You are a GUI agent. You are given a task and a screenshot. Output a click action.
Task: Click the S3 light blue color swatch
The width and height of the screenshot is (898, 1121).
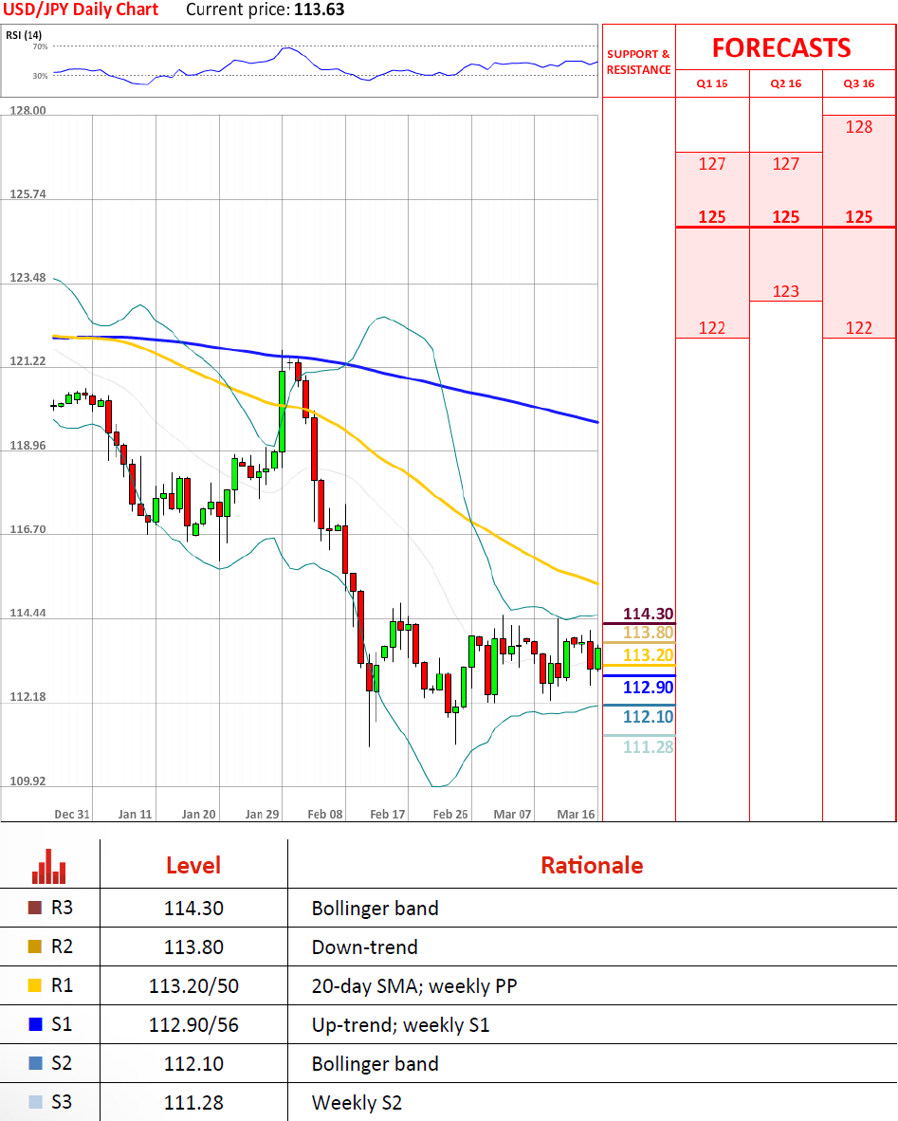34,1102
